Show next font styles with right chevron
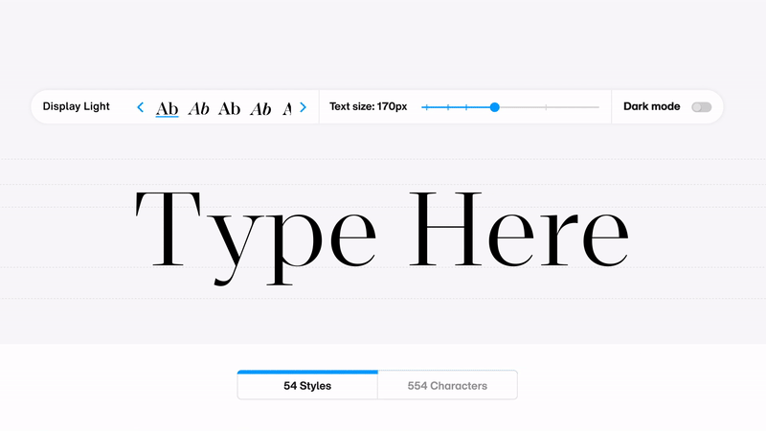The image size is (766, 431). pos(304,107)
